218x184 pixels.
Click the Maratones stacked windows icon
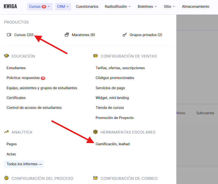67,35
